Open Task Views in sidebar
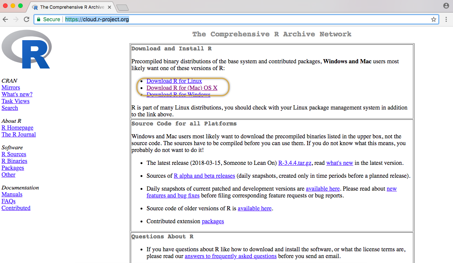 click(x=16, y=101)
